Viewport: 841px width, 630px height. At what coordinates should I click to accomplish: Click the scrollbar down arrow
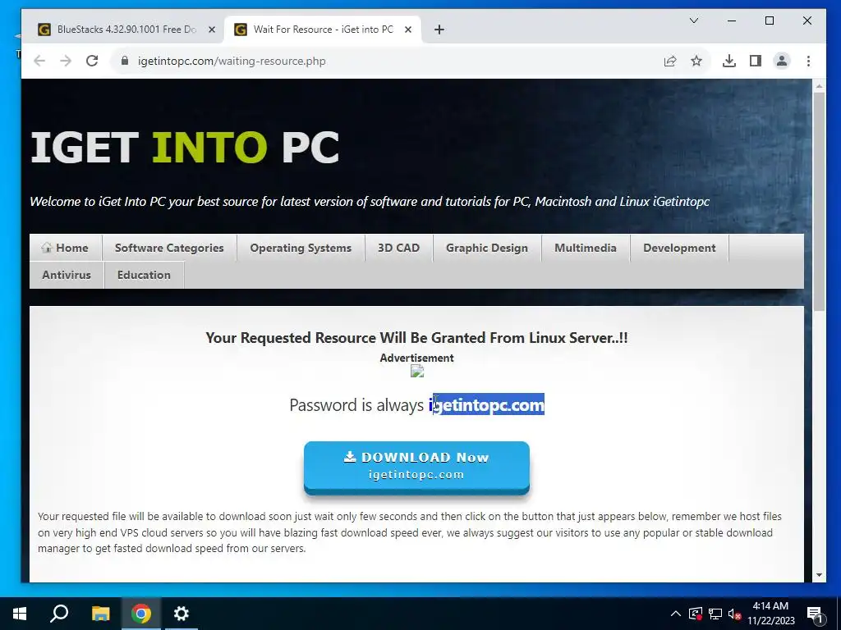coord(819,575)
